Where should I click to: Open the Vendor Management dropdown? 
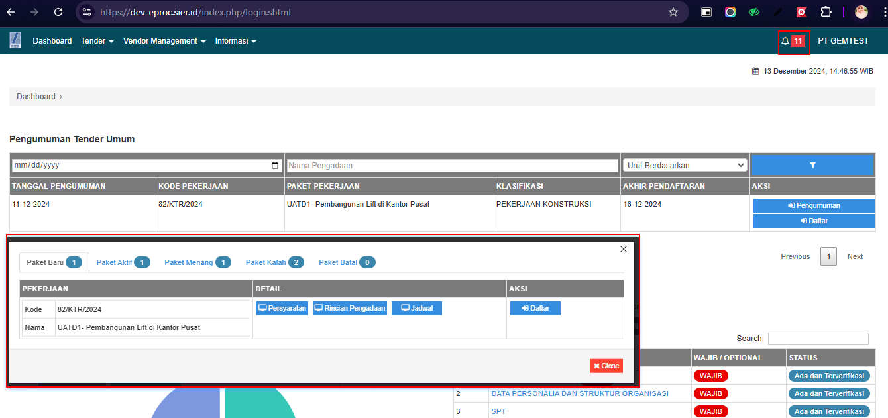click(164, 41)
